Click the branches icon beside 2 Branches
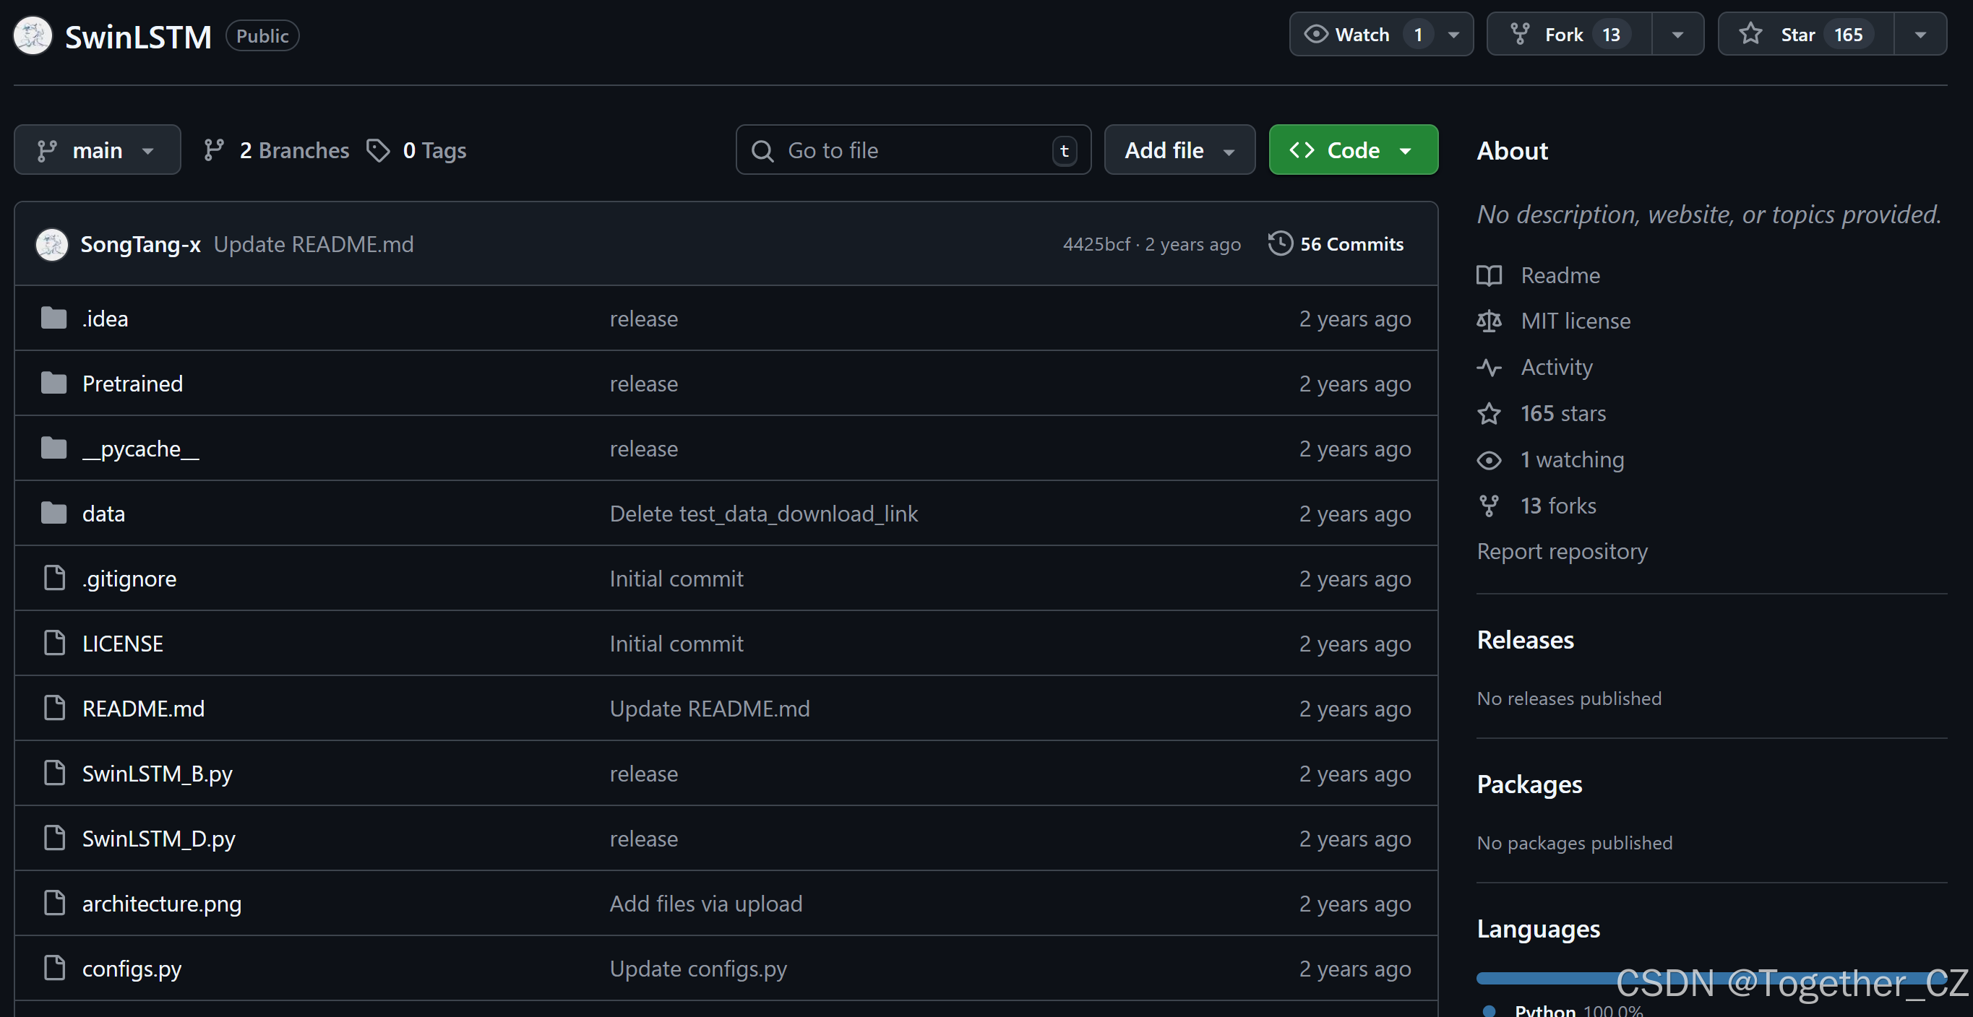This screenshot has width=1973, height=1017. point(214,150)
